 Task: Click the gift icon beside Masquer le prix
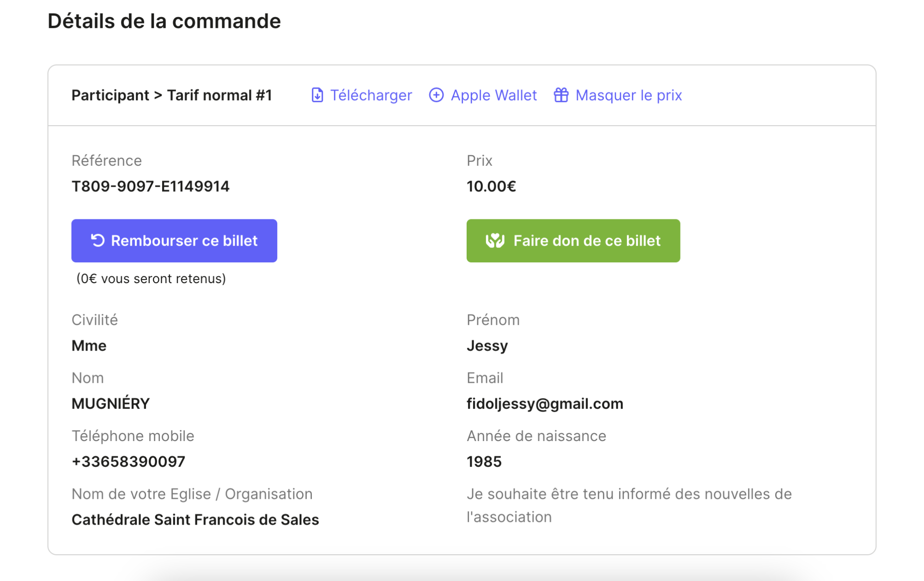(x=561, y=95)
